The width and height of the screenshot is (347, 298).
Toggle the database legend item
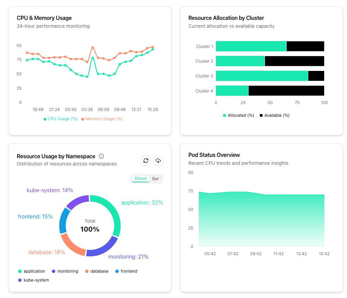coord(97,271)
